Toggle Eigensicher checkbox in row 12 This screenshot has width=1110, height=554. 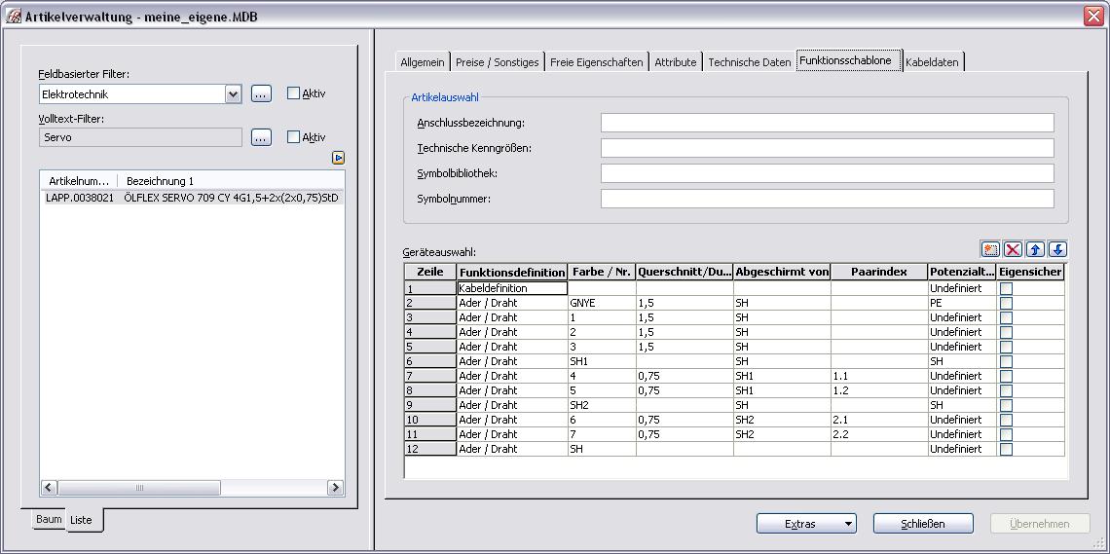click(x=1006, y=449)
